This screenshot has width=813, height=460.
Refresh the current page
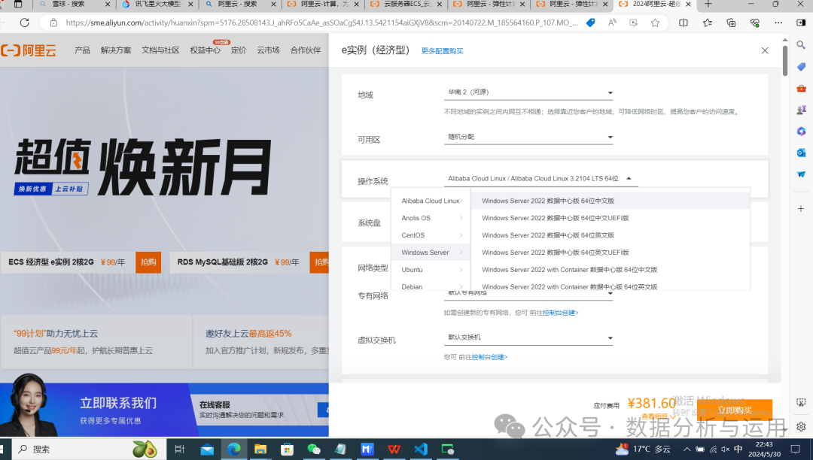(24, 23)
